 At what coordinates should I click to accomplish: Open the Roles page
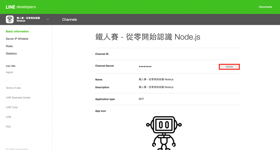click(9, 46)
